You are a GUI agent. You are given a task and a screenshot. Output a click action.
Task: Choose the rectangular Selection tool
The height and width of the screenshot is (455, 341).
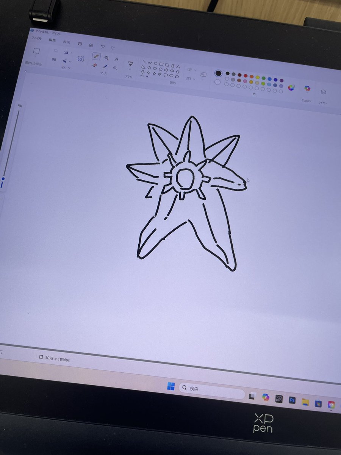[36, 51]
